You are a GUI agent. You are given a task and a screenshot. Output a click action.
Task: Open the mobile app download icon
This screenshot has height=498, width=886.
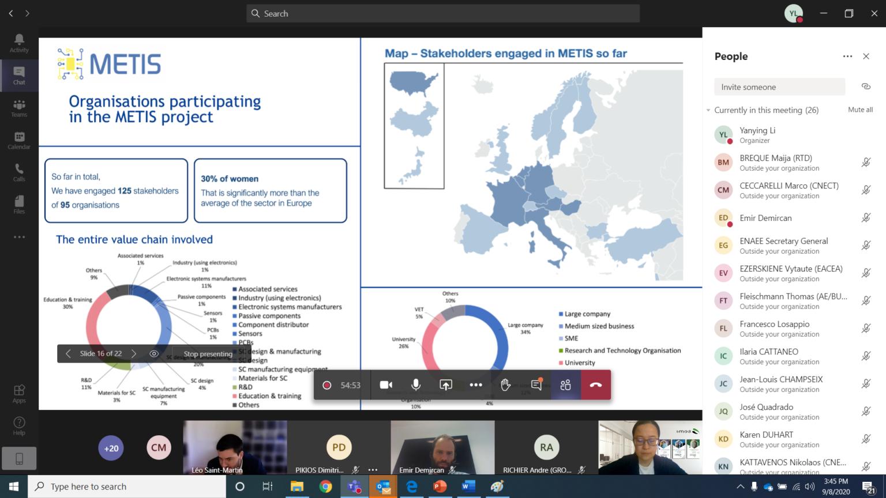click(x=19, y=458)
